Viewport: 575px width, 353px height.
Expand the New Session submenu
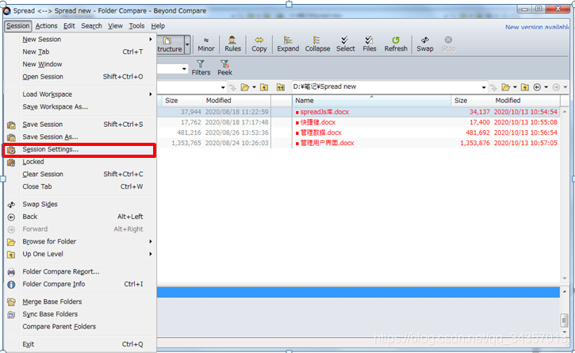79,39
